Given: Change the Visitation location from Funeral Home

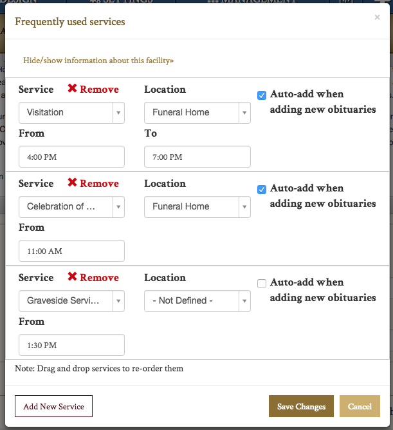Looking at the screenshot, I should (197, 113).
